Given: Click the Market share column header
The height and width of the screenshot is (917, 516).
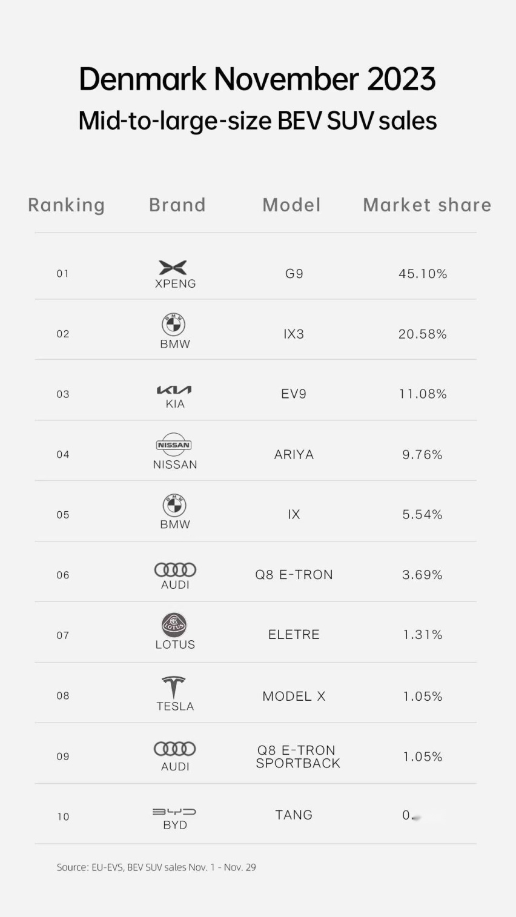Looking at the screenshot, I should point(427,205).
